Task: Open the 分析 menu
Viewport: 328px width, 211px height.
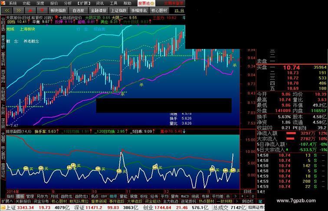Action: (68, 3)
